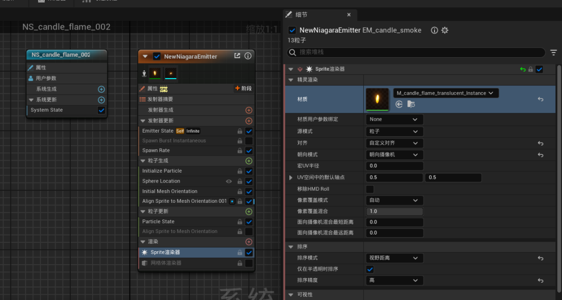This screenshot has width=562, height=300.
Task: Reset 材质 to default arrow
Action: coord(541,99)
